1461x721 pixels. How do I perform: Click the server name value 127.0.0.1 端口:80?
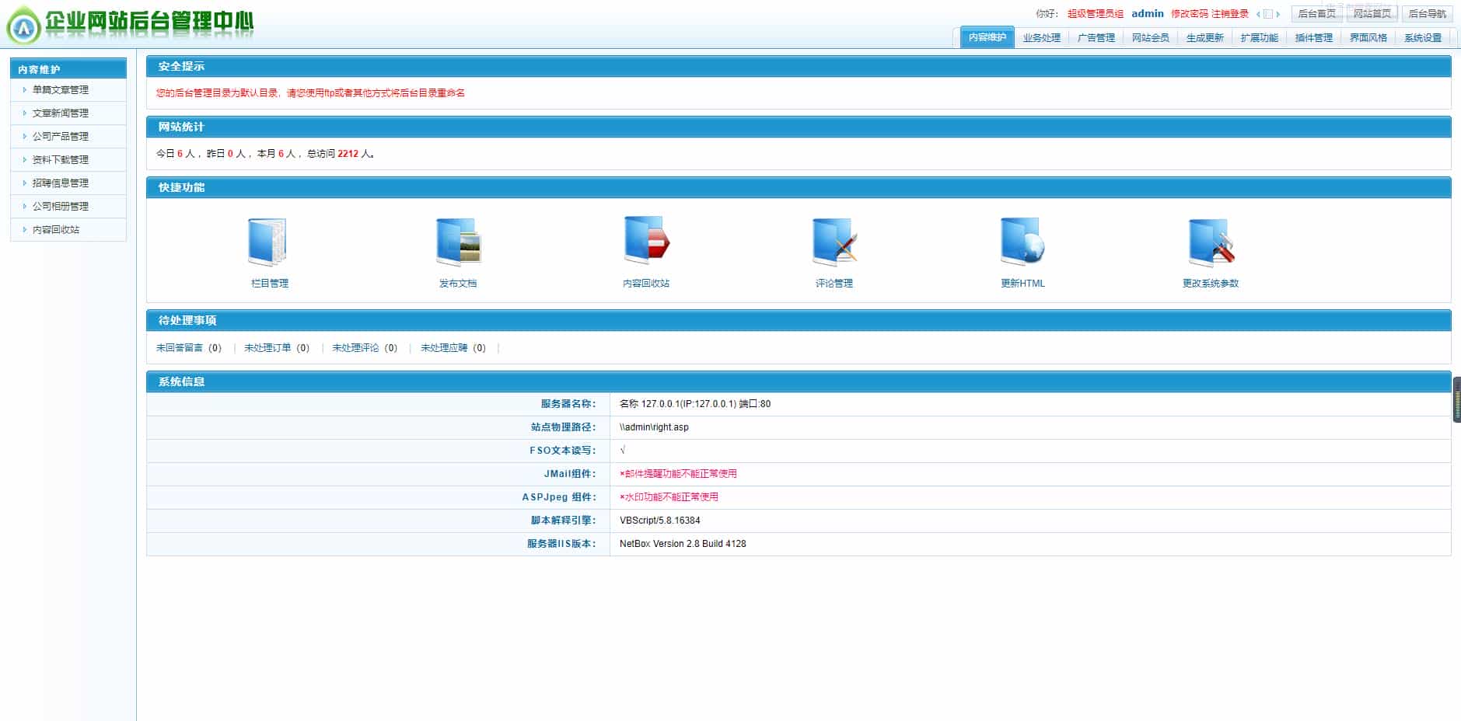click(695, 404)
